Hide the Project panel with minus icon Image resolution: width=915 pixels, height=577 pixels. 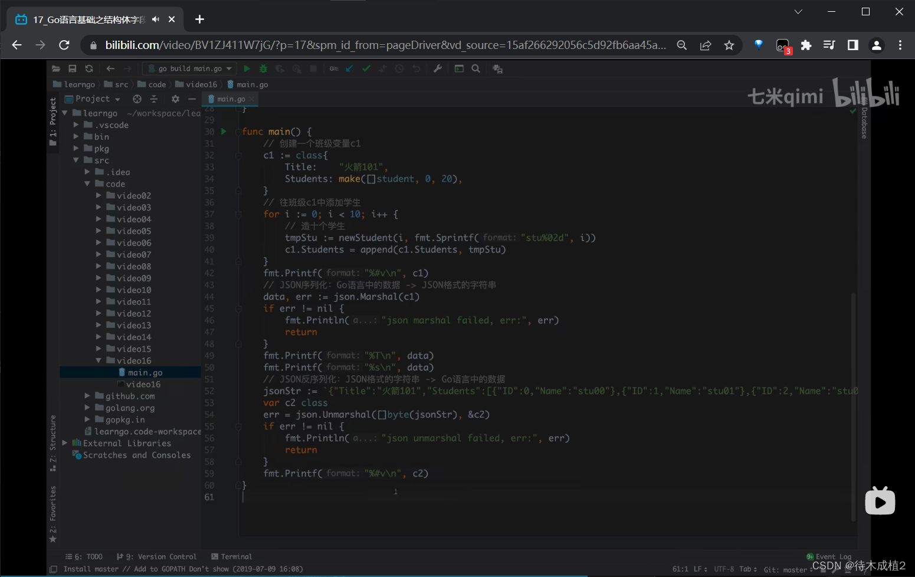192,99
